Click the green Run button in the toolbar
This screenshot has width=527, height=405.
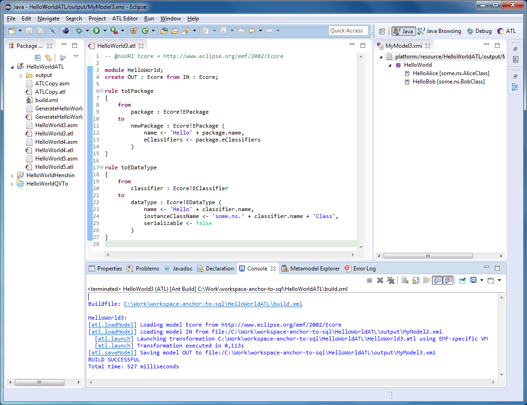96,31
